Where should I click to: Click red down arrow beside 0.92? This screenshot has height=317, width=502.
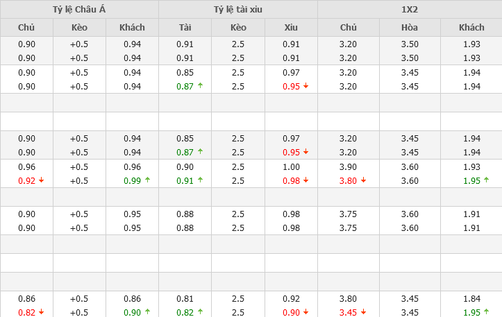point(41,181)
